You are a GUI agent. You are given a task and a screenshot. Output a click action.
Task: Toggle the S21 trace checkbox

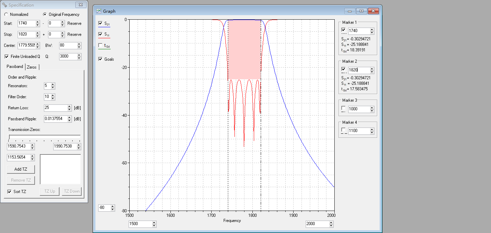coord(101,23)
